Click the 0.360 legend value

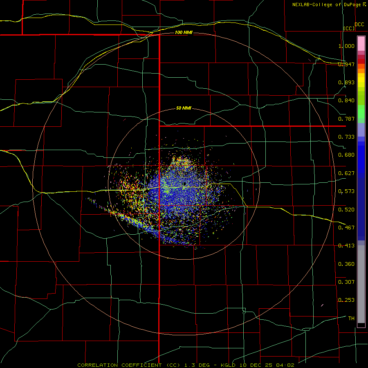(x=346, y=264)
